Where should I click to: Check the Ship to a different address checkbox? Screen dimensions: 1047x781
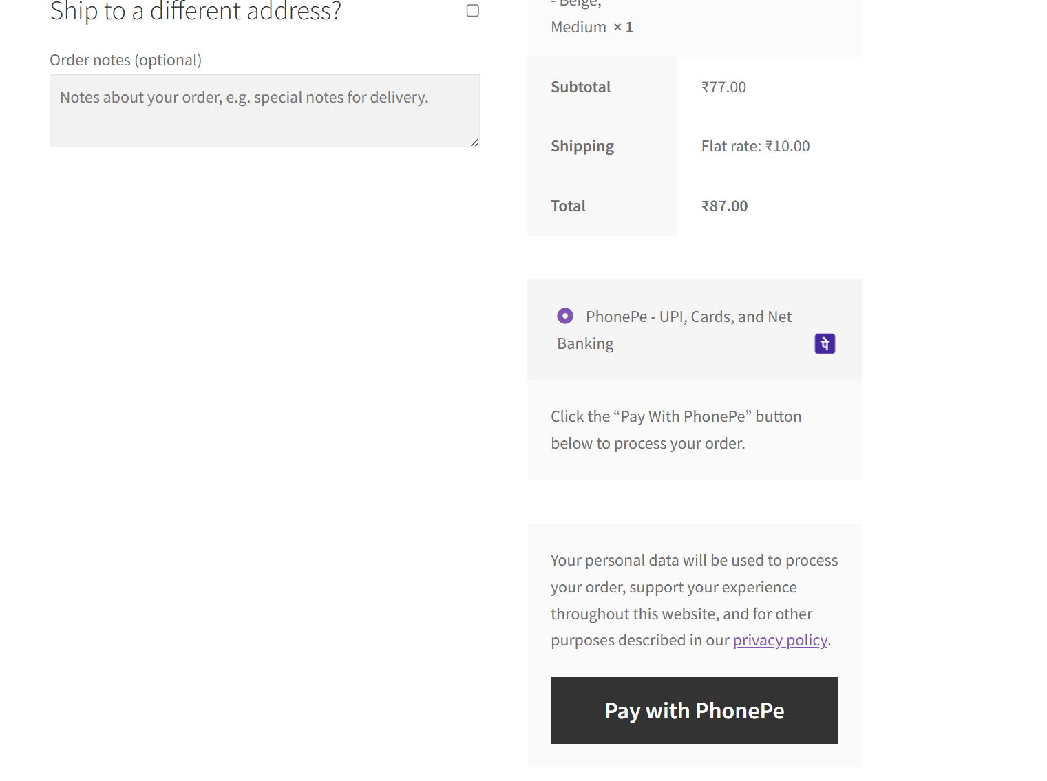pos(472,10)
